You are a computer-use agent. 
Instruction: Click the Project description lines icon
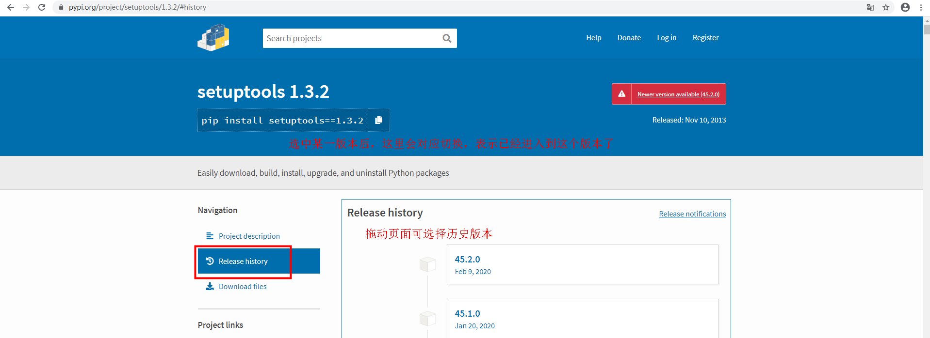click(x=210, y=236)
